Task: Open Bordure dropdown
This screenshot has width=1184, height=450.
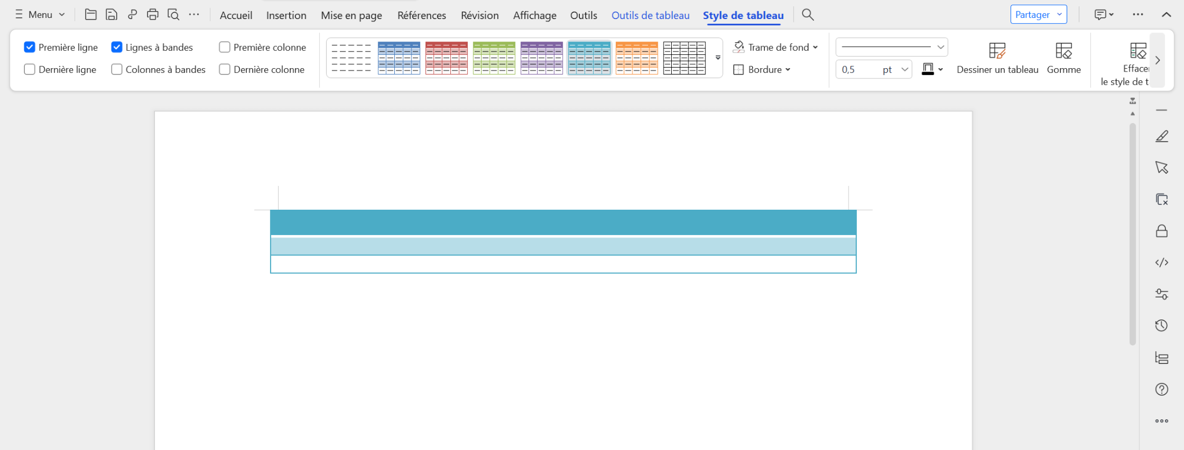Action: click(x=762, y=69)
